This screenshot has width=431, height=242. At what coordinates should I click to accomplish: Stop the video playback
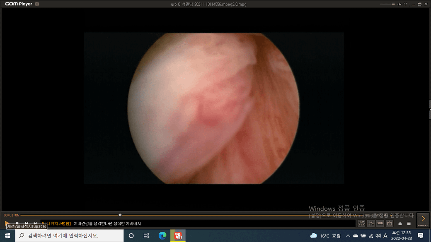pyautogui.click(x=17, y=223)
